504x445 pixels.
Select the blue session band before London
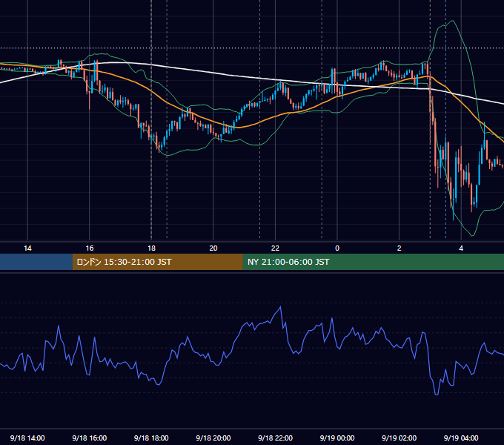pyautogui.click(x=36, y=262)
